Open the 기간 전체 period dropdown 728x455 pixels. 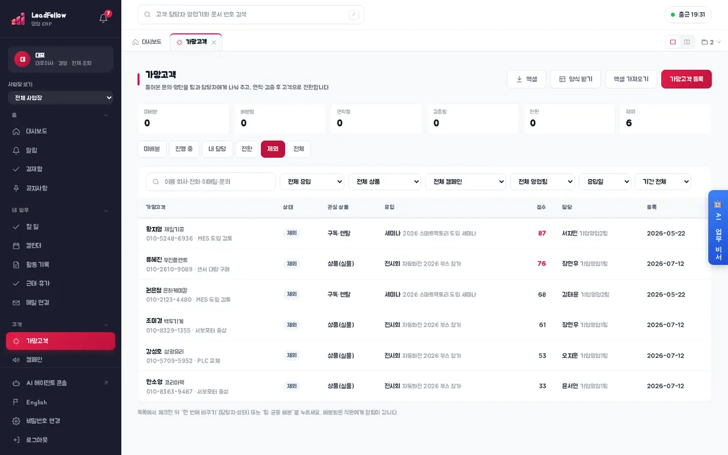(662, 181)
